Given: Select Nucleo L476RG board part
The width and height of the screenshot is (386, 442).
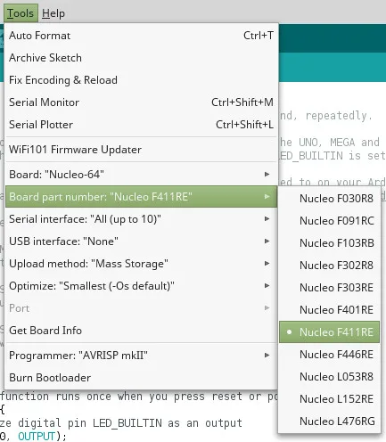Looking at the screenshot, I should coord(329,422).
